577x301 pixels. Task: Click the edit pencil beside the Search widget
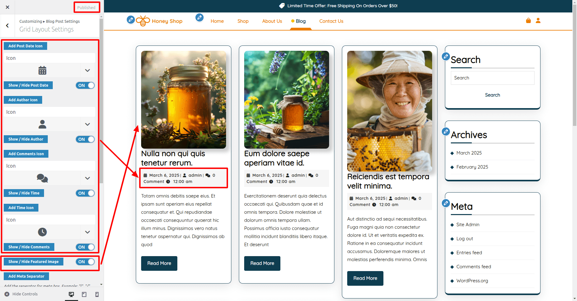tap(446, 57)
